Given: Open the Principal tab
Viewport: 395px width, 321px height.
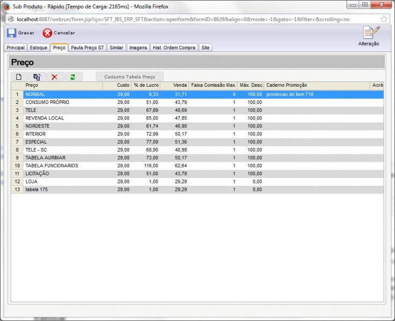Looking at the screenshot, I should click(x=16, y=48).
